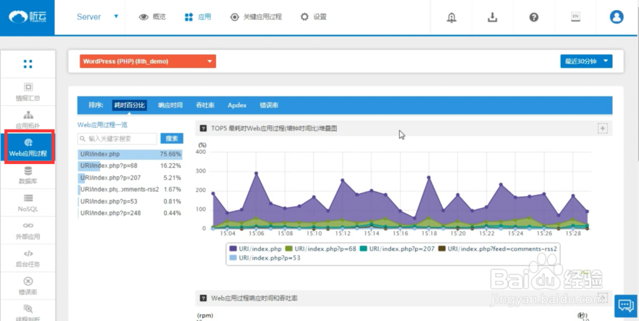The image size is (639, 321).
Task: Open 应用拓扑 in the sidebar
Action: pyautogui.click(x=27, y=119)
